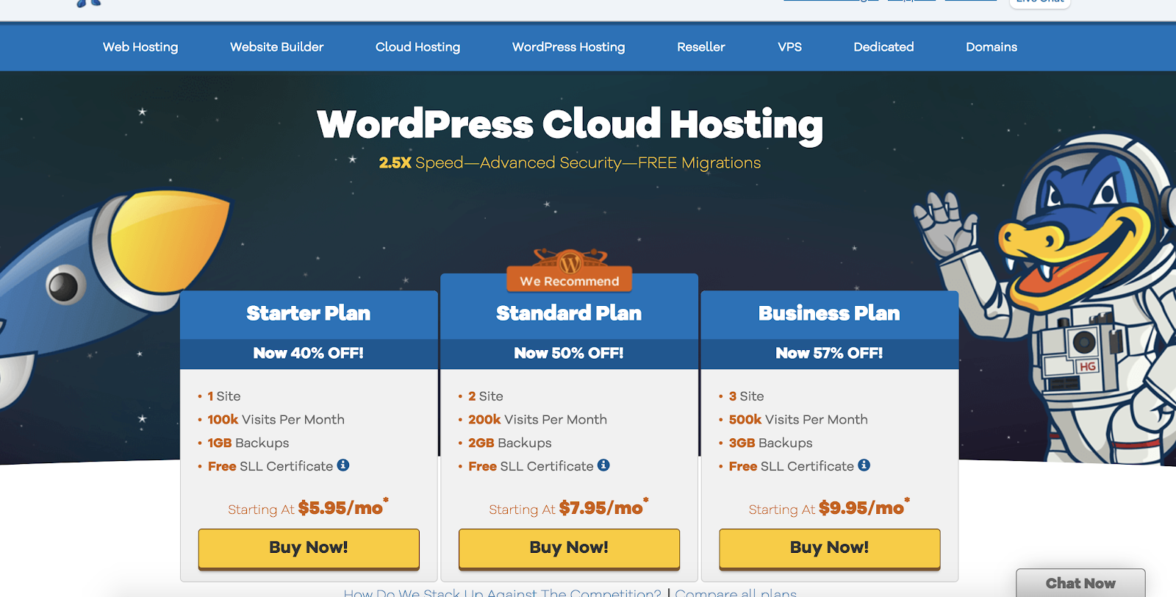Click the '2GB Backups' feature
Image resolution: width=1176 pixels, height=597 pixels.
(x=509, y=443)
